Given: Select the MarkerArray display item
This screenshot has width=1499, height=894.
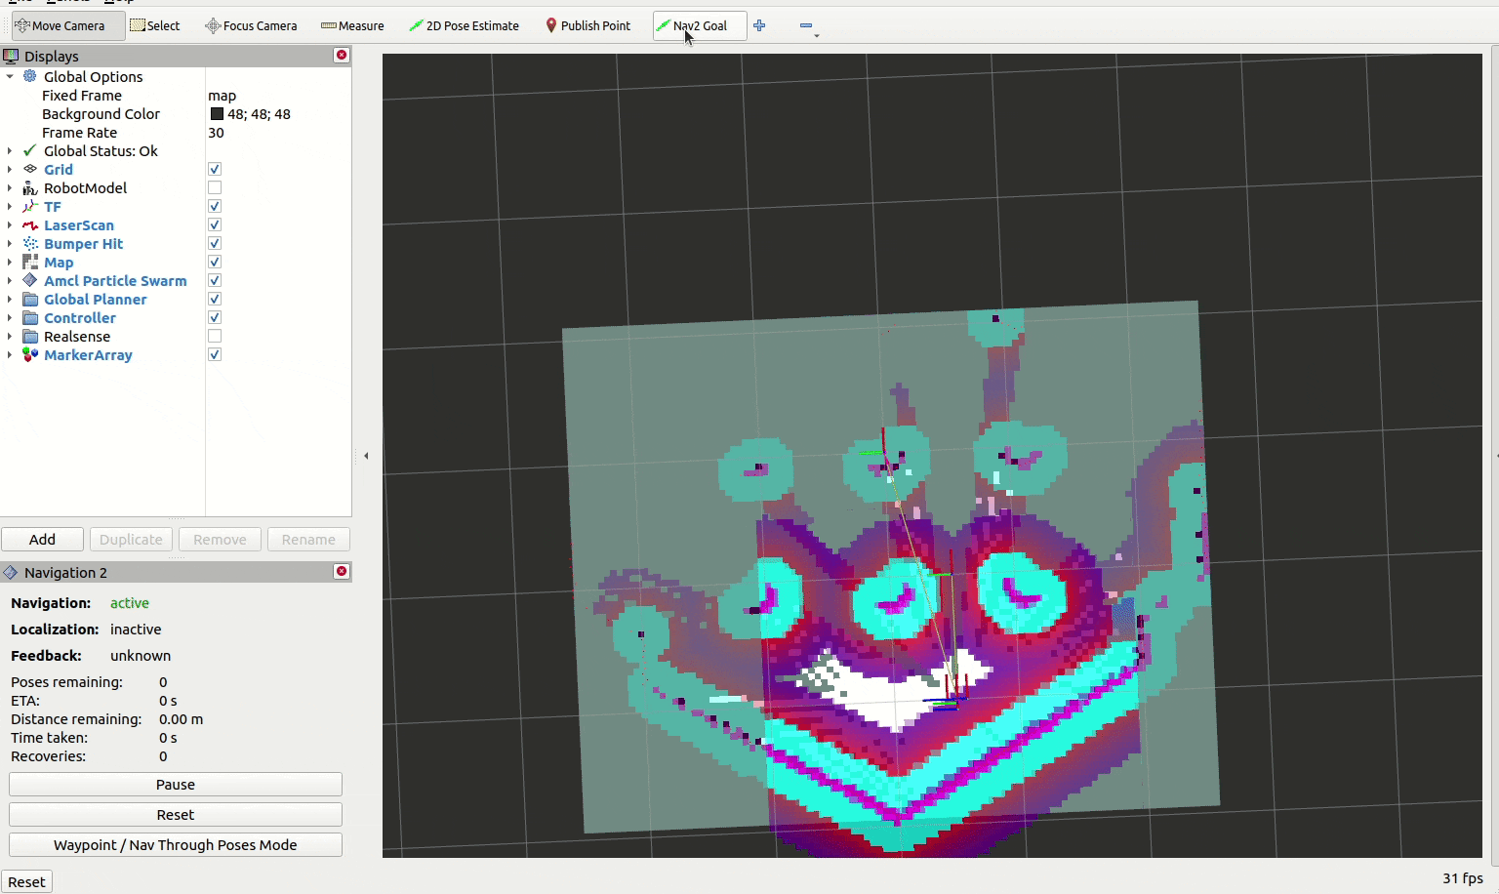Looking at the screenshot, I should (x=88, y=355).
